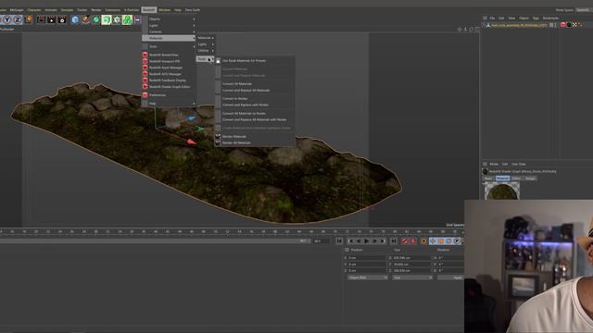This screenshot has width=593, height=333.
Task: Open Redshift Preferences menu entry
Action: pos(169,95)
